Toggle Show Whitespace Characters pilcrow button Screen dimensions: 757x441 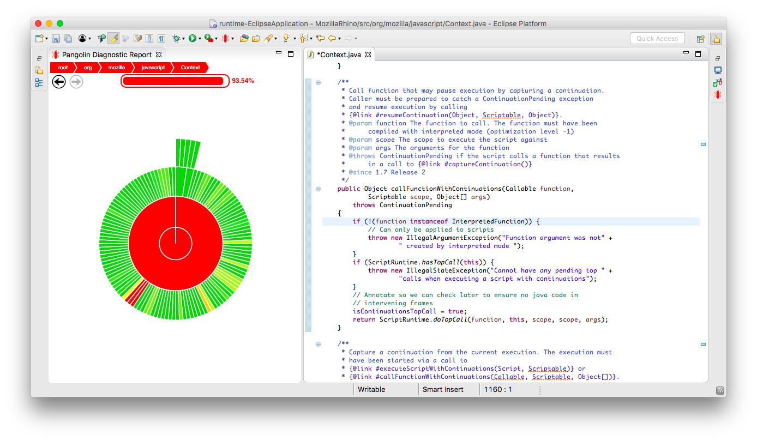coord(161,38)
